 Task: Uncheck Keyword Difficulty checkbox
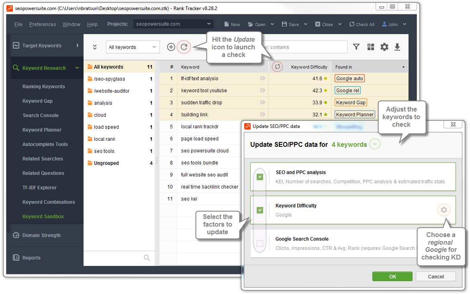pyautogui.click(x=260, y=210)
